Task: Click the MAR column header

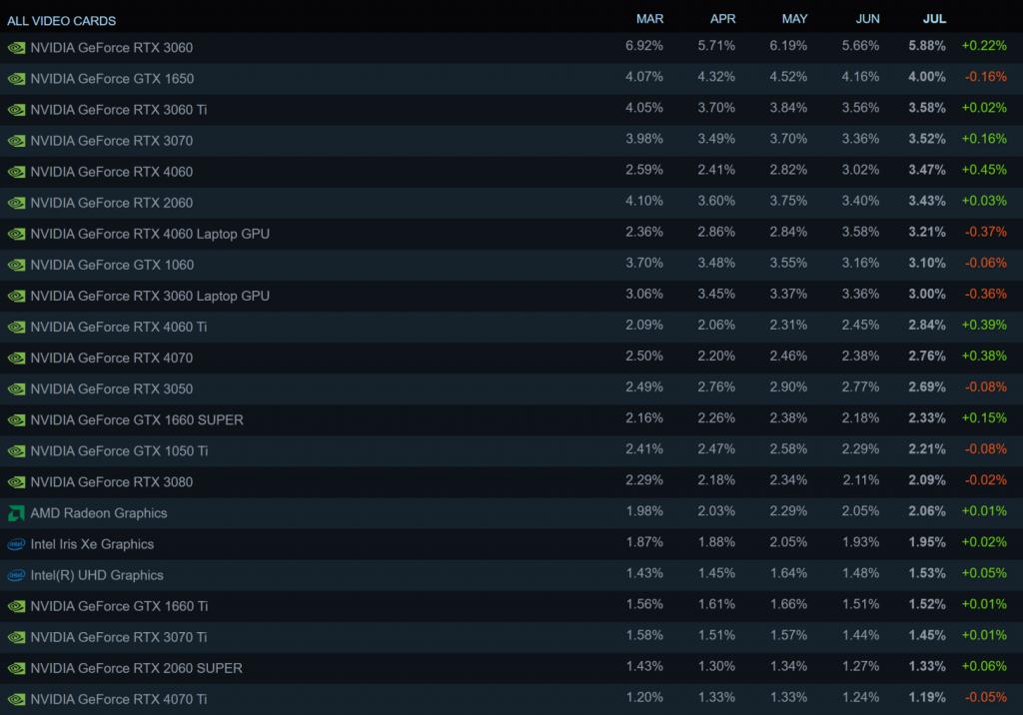Action: (x=649, y=19)
